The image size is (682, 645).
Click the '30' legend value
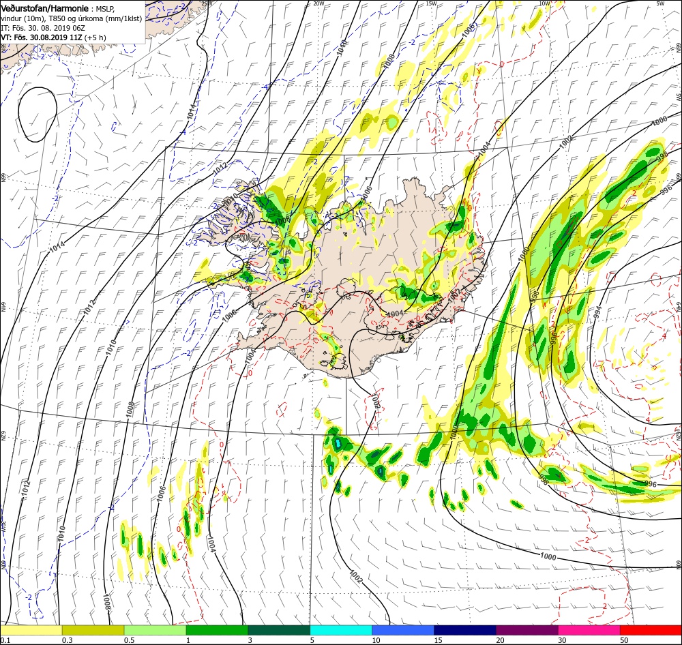(563, 640)
